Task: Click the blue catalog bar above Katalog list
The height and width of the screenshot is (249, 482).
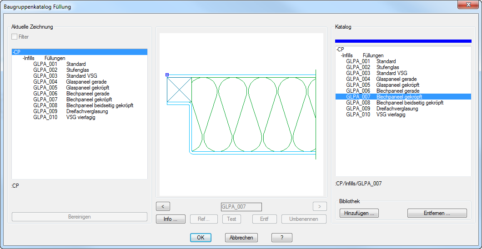Action: click(403, 41)
